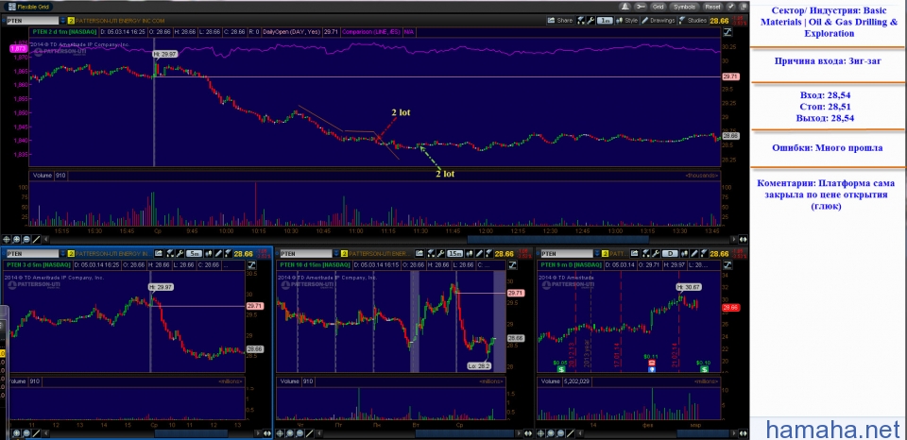Click main chart maximize-cell icon under Studies
907x440 pixels.
pos(727,32)
